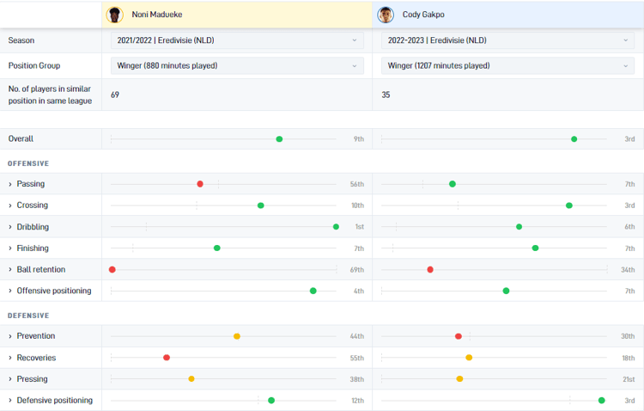Click Gakpo's Overall green rating dot
This screenshot has height=411, width=644.
pyautogui.click(x=574, y=139)
